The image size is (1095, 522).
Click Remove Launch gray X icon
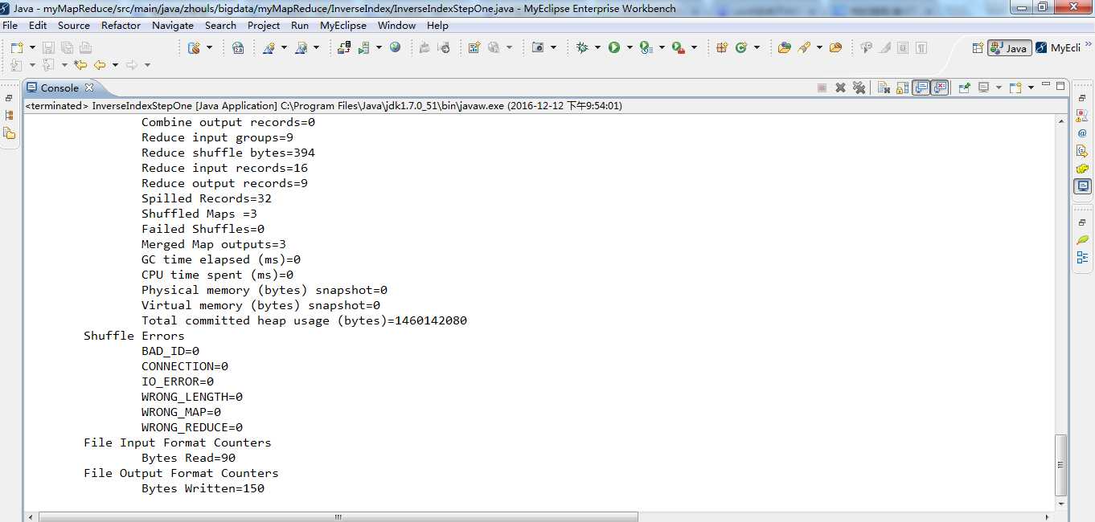[x=840, y=88]
